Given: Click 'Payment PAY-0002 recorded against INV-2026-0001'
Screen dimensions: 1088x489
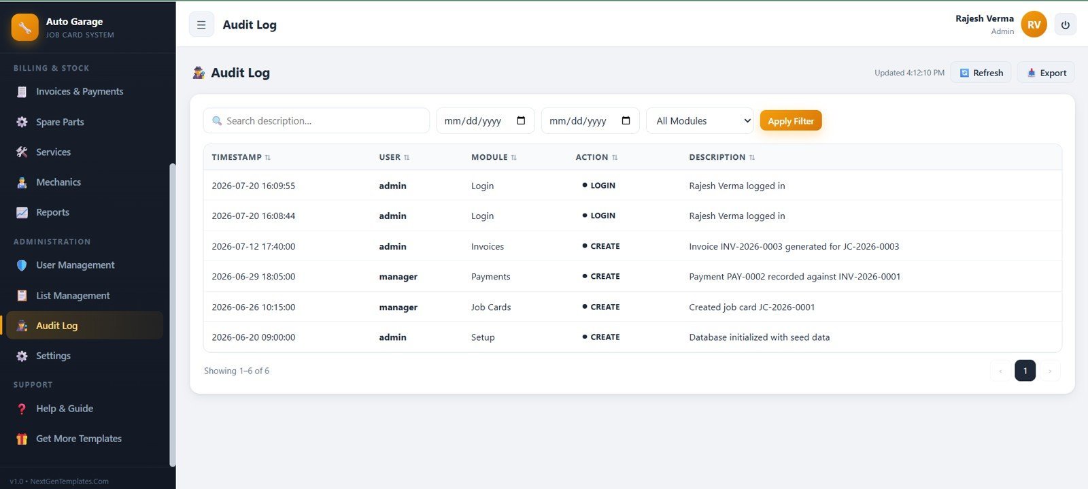Looking at the screenshot, I should (x=794, y=277).
